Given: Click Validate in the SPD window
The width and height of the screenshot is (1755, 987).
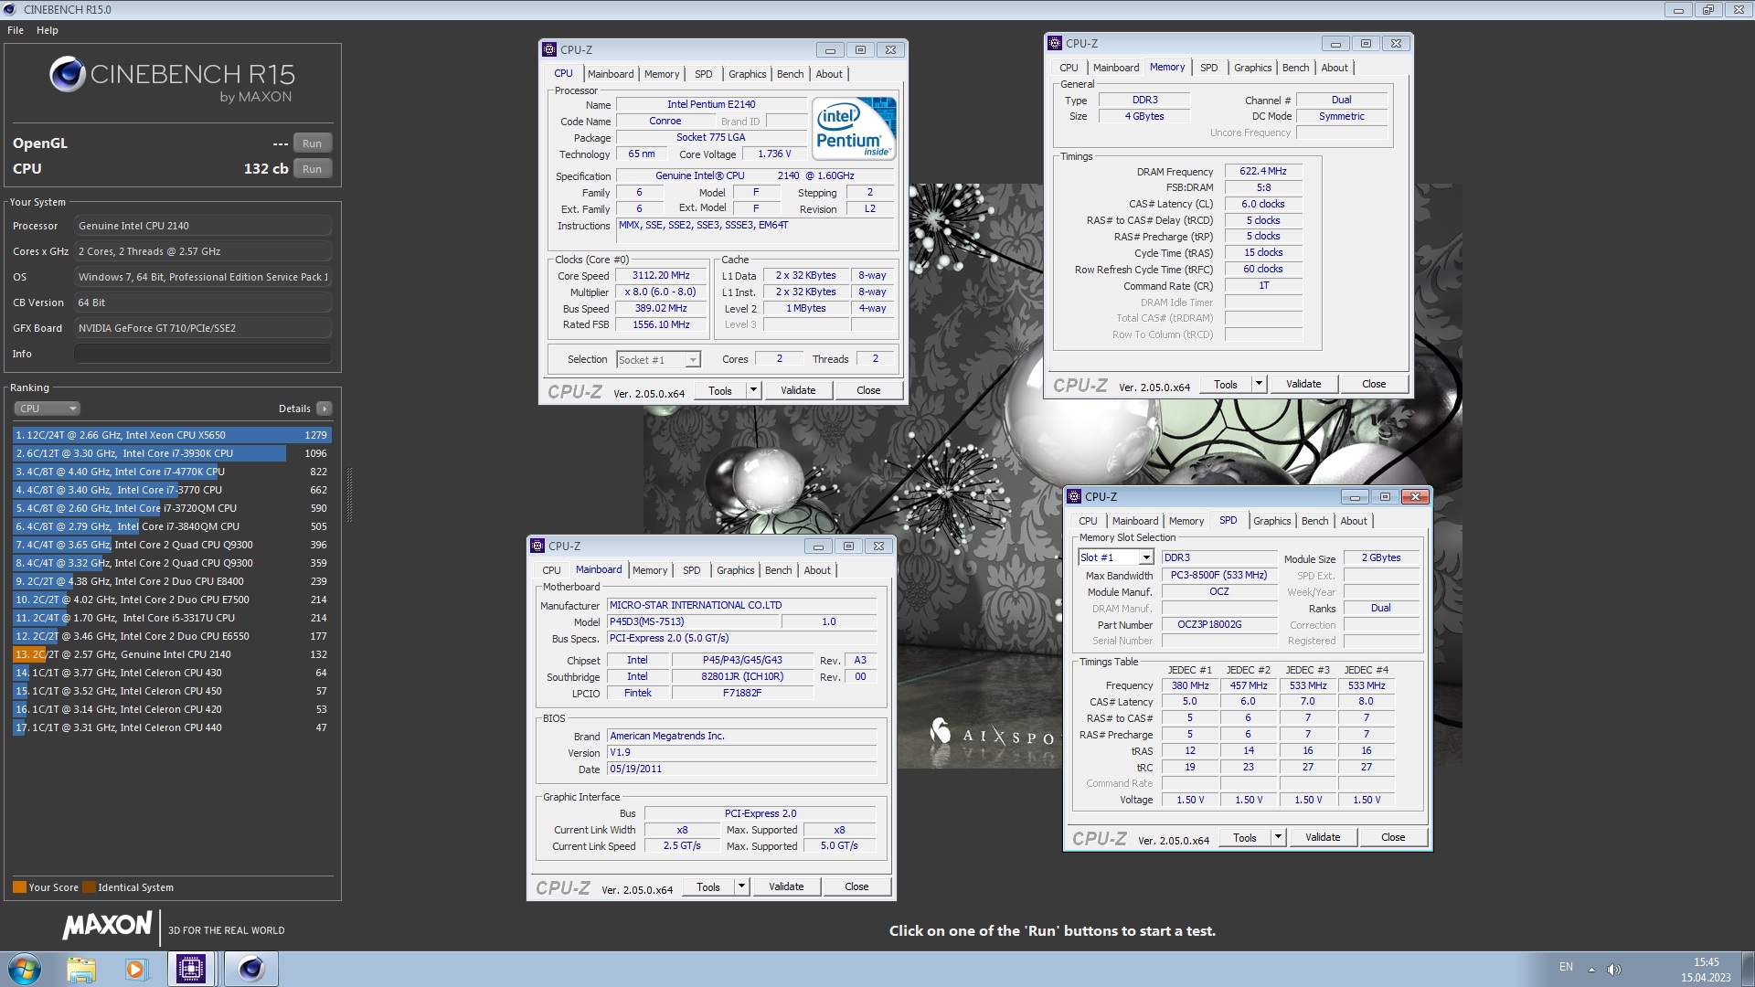Looking at the screenshot, I should coord(1323,837).
